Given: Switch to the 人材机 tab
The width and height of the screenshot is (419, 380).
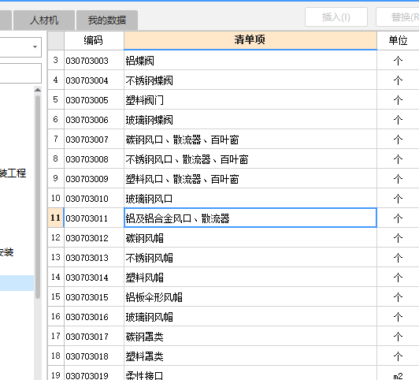Looking at the screenshot, I should pos(44,20).
